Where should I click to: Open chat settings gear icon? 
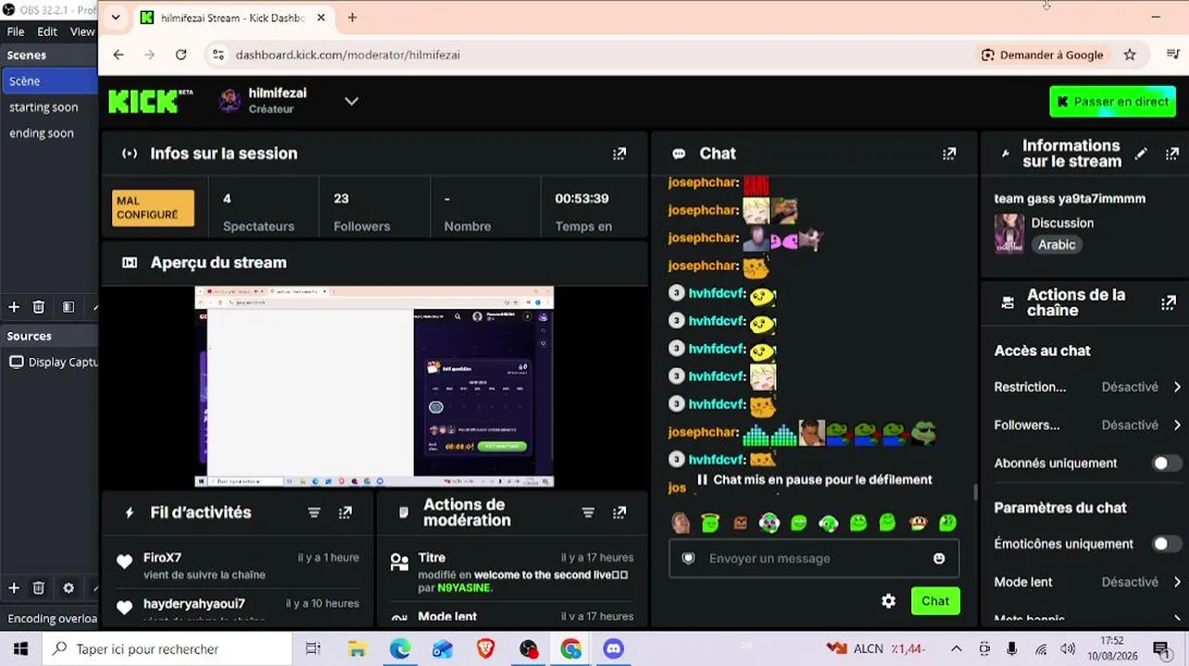click(x=889, y=601)
